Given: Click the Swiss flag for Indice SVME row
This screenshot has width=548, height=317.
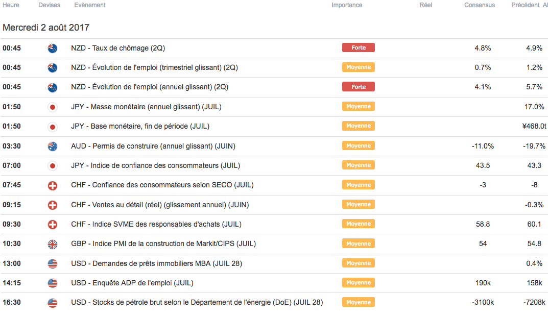Looking at the screenshot, I should [52, 224].
